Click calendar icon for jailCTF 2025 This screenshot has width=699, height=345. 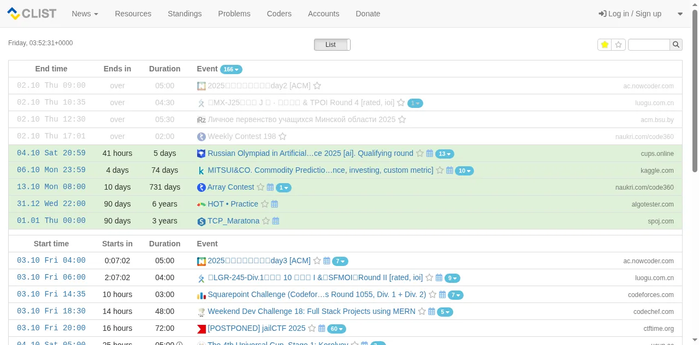tap(322, 329)
